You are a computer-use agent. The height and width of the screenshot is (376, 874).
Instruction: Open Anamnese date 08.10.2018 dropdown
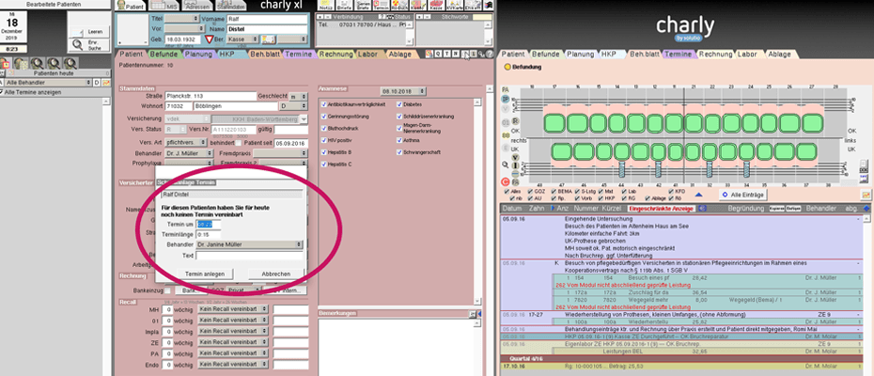click(x=403, y=91)
